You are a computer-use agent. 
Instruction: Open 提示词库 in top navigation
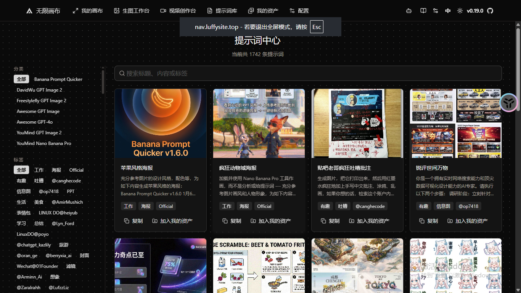[x=222, y=11]
